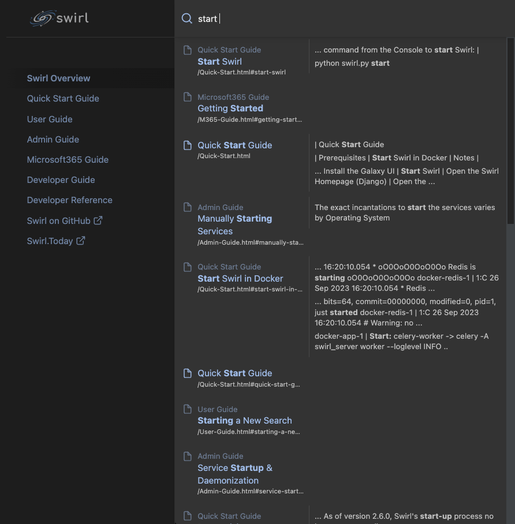Open the 'Start Swirl' search result

point(219,62)
